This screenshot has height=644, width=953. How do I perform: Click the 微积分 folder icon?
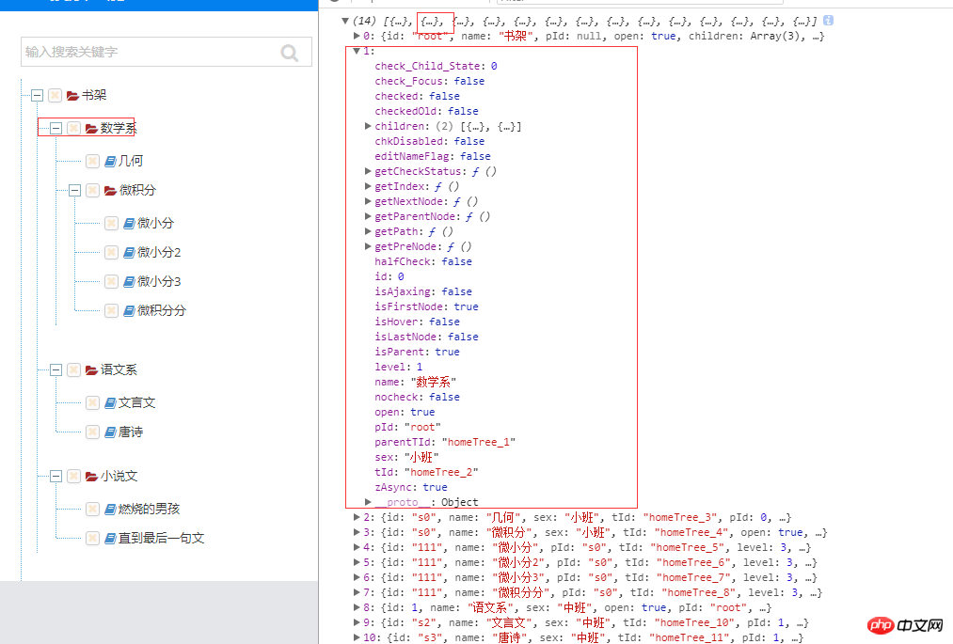click(x=110, y=191)
